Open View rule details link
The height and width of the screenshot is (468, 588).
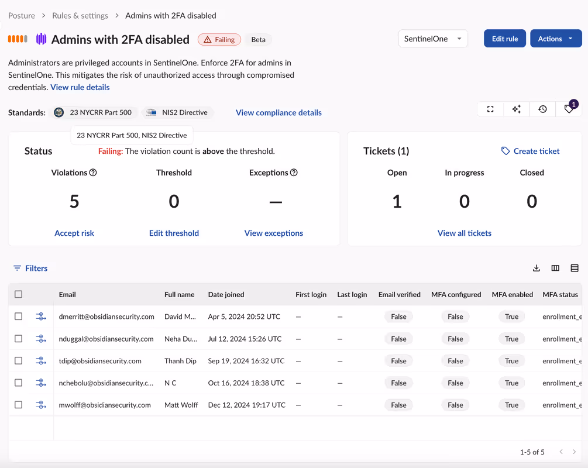coord(80,87)
